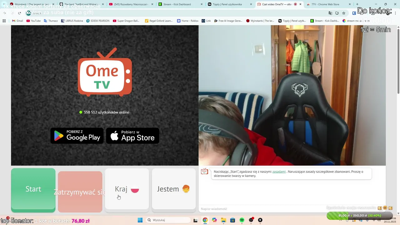400x225 pixels.
Task: Open Microsoft Store from the taskbar
Action: pyautogui.click(x=232, y=220)
